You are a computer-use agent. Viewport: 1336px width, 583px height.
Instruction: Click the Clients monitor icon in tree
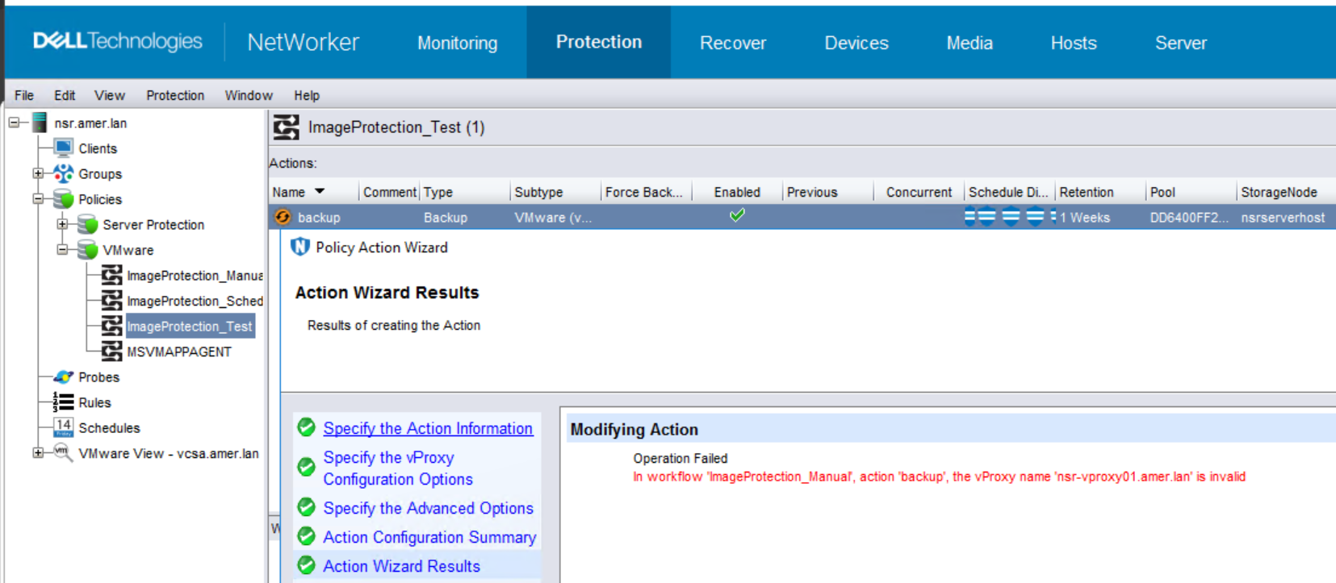[x=64, y=148]
